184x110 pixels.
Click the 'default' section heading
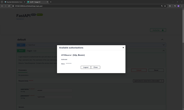click(x=22, y=40)
